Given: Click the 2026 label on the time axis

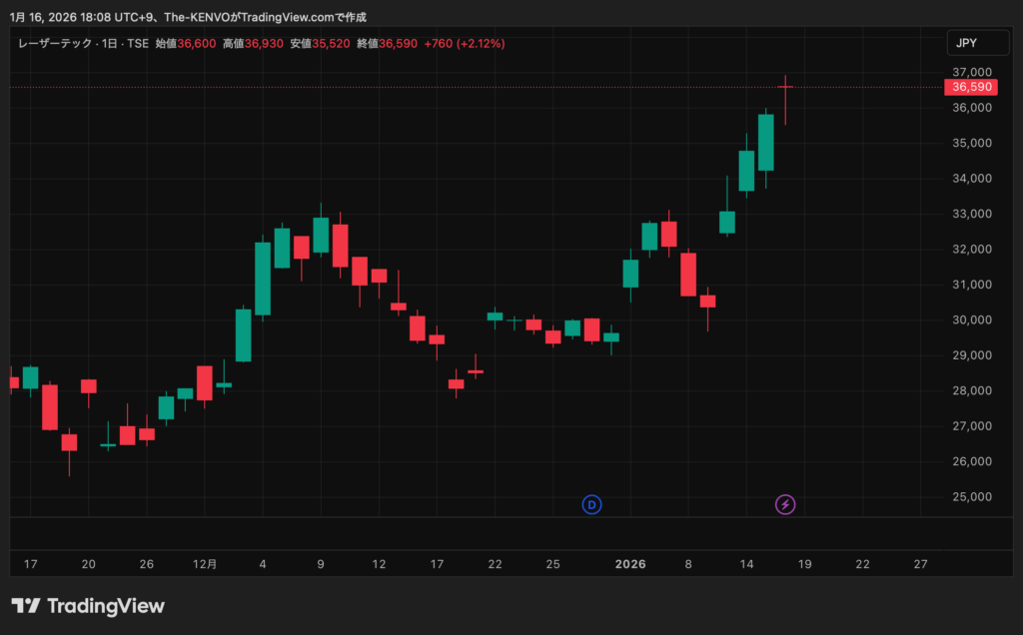Looking at the screenshot, I should click(630, 564).
